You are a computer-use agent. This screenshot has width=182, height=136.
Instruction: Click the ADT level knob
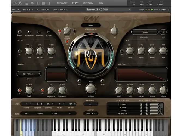(x=163, y=51)
